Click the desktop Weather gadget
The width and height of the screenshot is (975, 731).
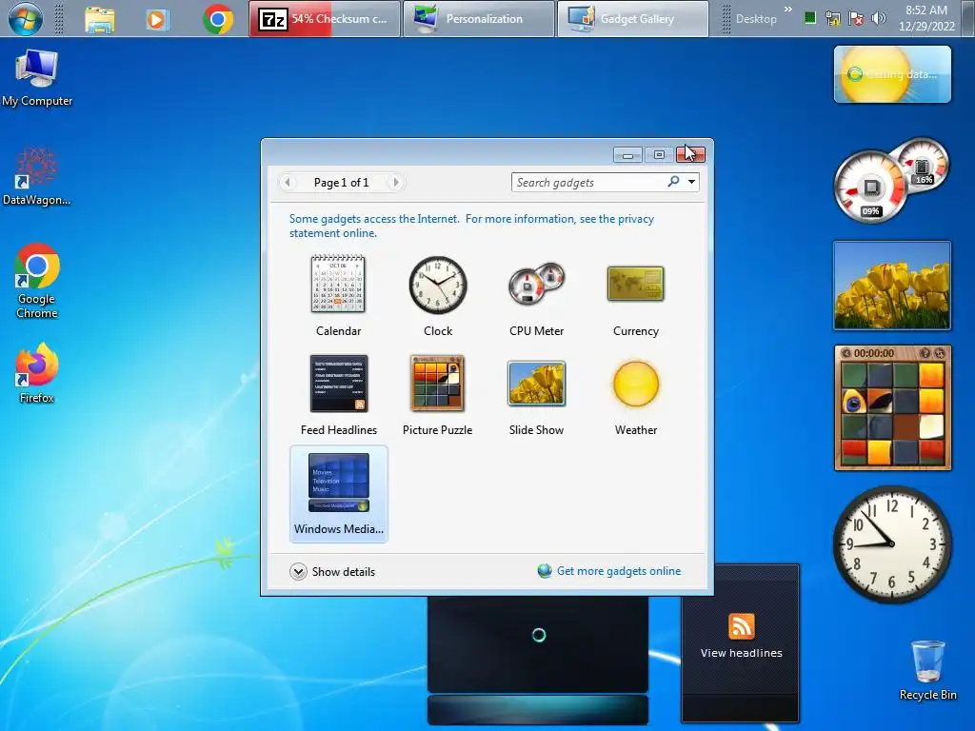tap(892, 74)
